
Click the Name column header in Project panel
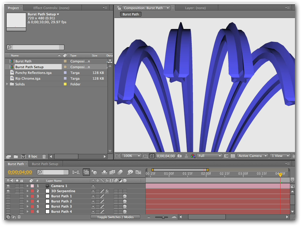click(15, 56)
